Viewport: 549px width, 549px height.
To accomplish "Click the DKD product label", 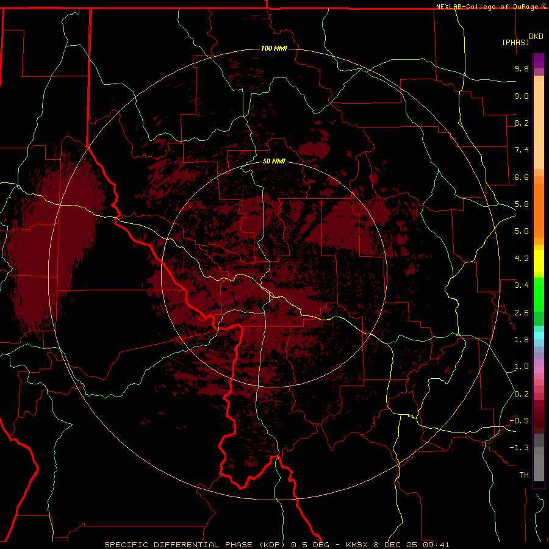I will click(x=536, y=37).
